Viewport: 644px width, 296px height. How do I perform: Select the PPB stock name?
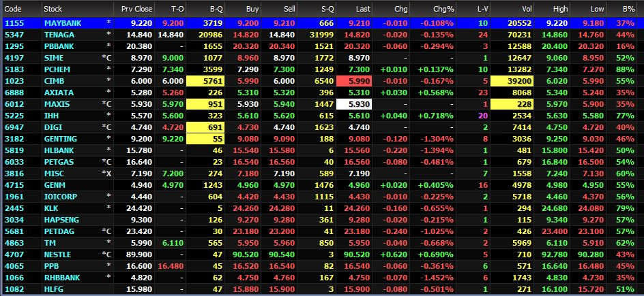click(51, 266)
